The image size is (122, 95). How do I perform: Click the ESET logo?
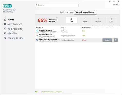pos(7,6)
